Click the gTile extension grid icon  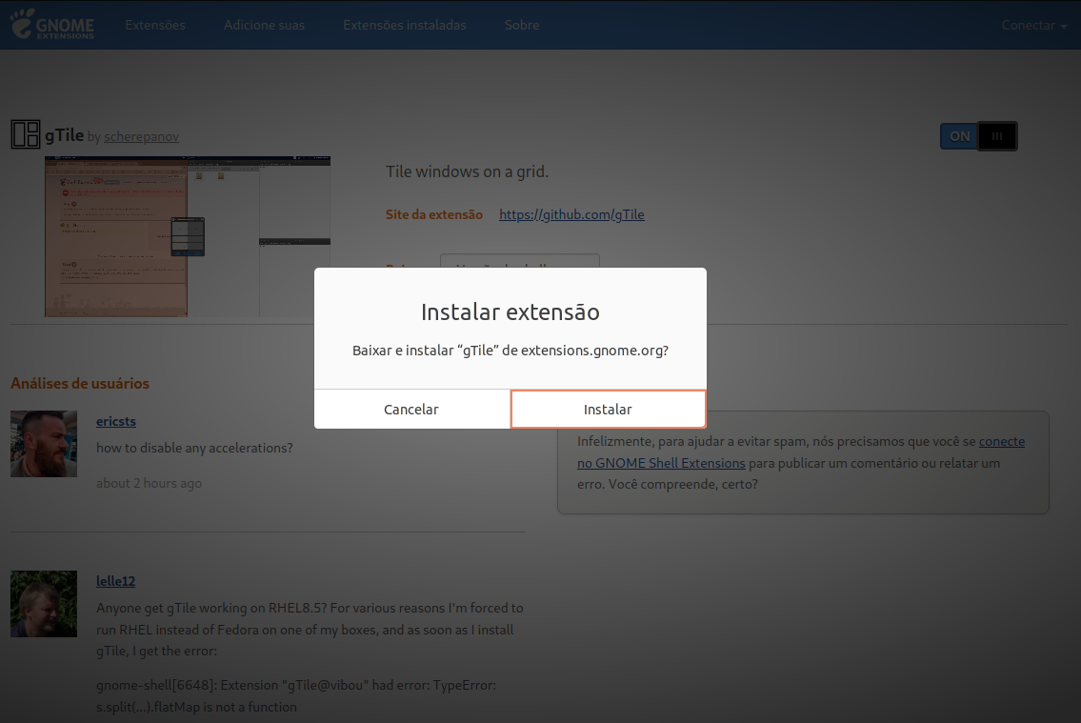point(26,134)
